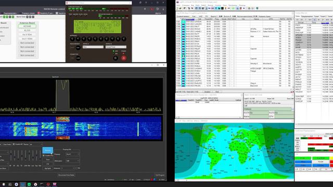
Task: Open the Antenna dropdown in SDR panel
Action: (68, 168)
